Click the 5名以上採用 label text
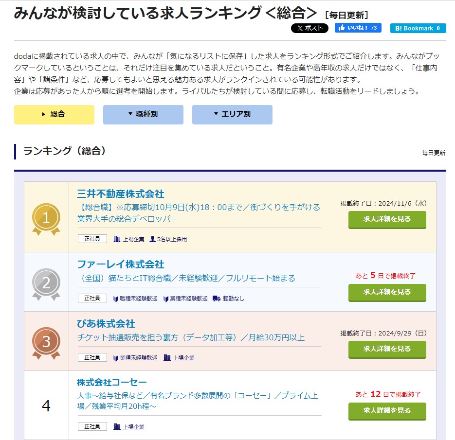455x440 pixels. [172, 239]
